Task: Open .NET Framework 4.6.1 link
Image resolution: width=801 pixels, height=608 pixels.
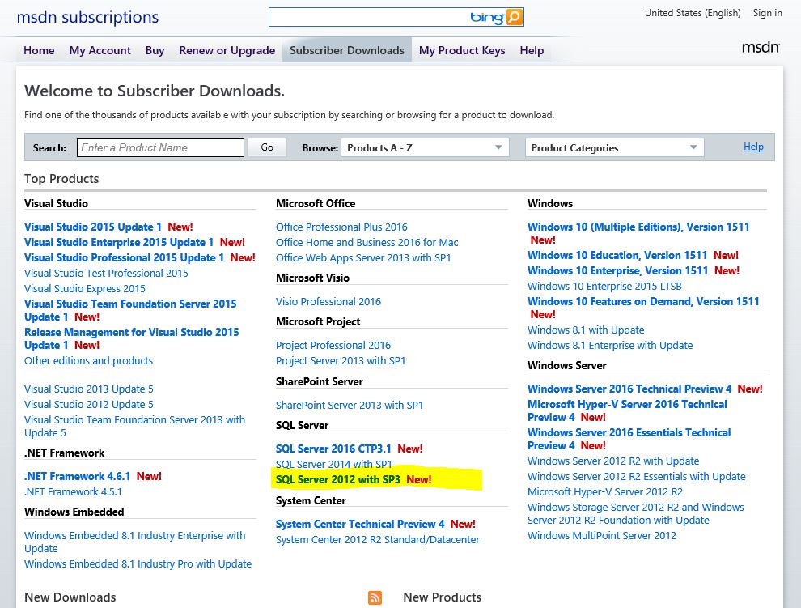Action: click(77, 477)
